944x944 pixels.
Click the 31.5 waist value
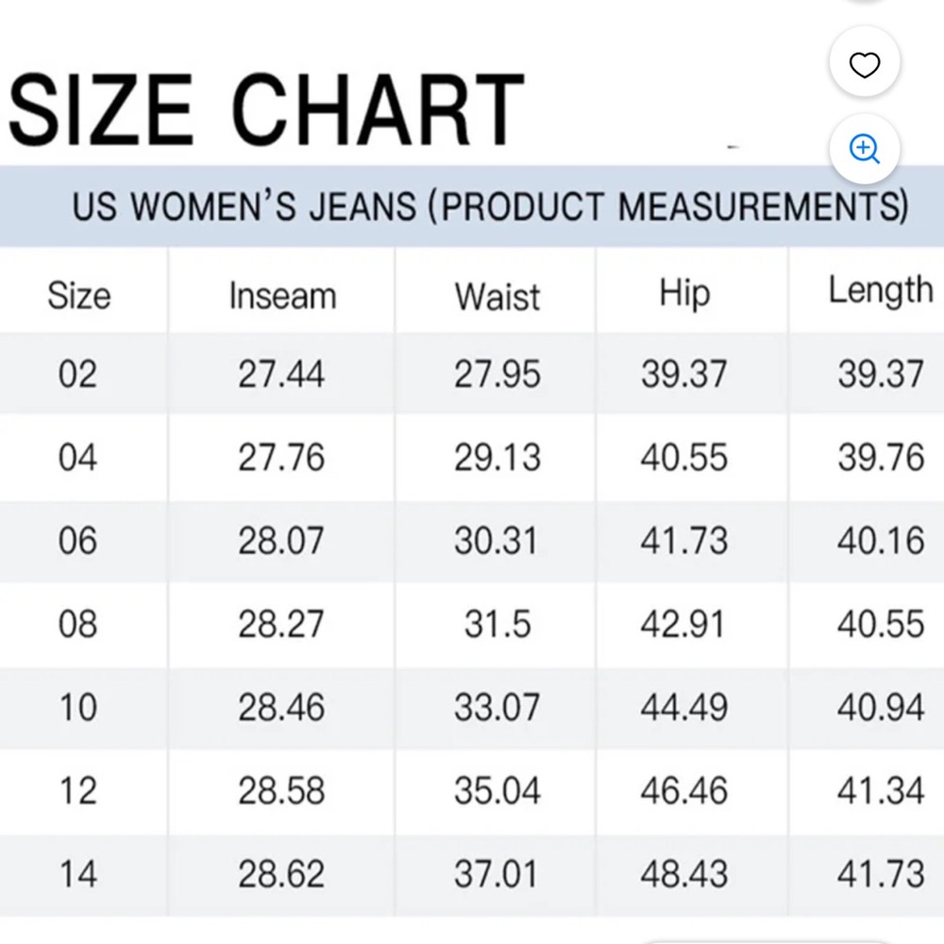pos(497,624)
